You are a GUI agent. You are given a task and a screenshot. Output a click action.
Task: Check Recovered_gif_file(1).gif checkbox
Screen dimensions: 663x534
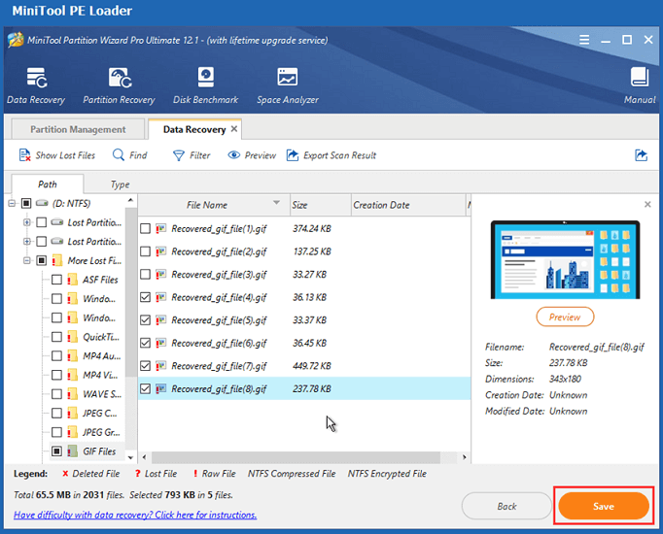[145, 228]
